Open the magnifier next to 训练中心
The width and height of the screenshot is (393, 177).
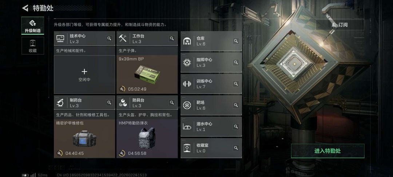point(236,83)
